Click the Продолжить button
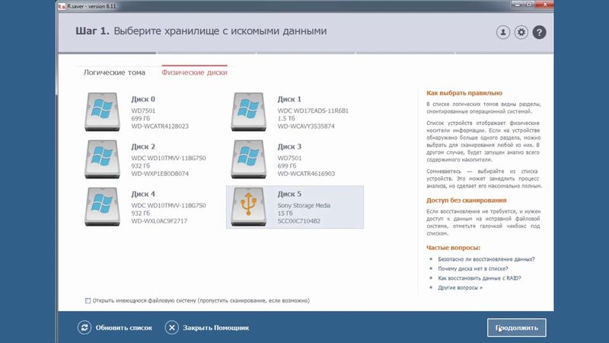Screen dimensions: 609x343 pos(517,328)
